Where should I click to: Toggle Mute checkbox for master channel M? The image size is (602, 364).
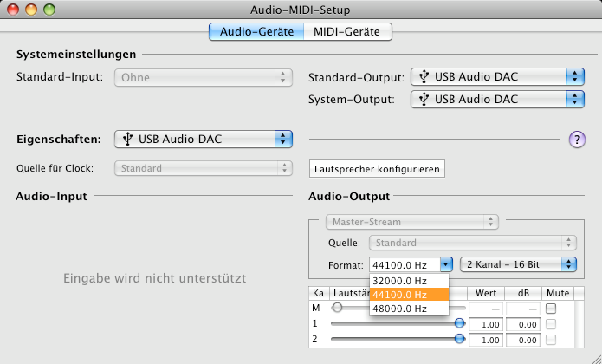[x=551, y=309]
